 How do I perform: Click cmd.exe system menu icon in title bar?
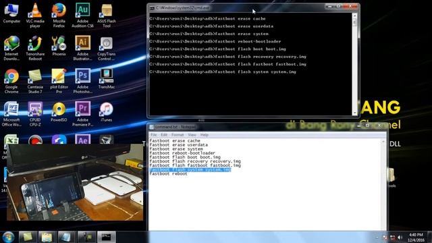(152, 8)
